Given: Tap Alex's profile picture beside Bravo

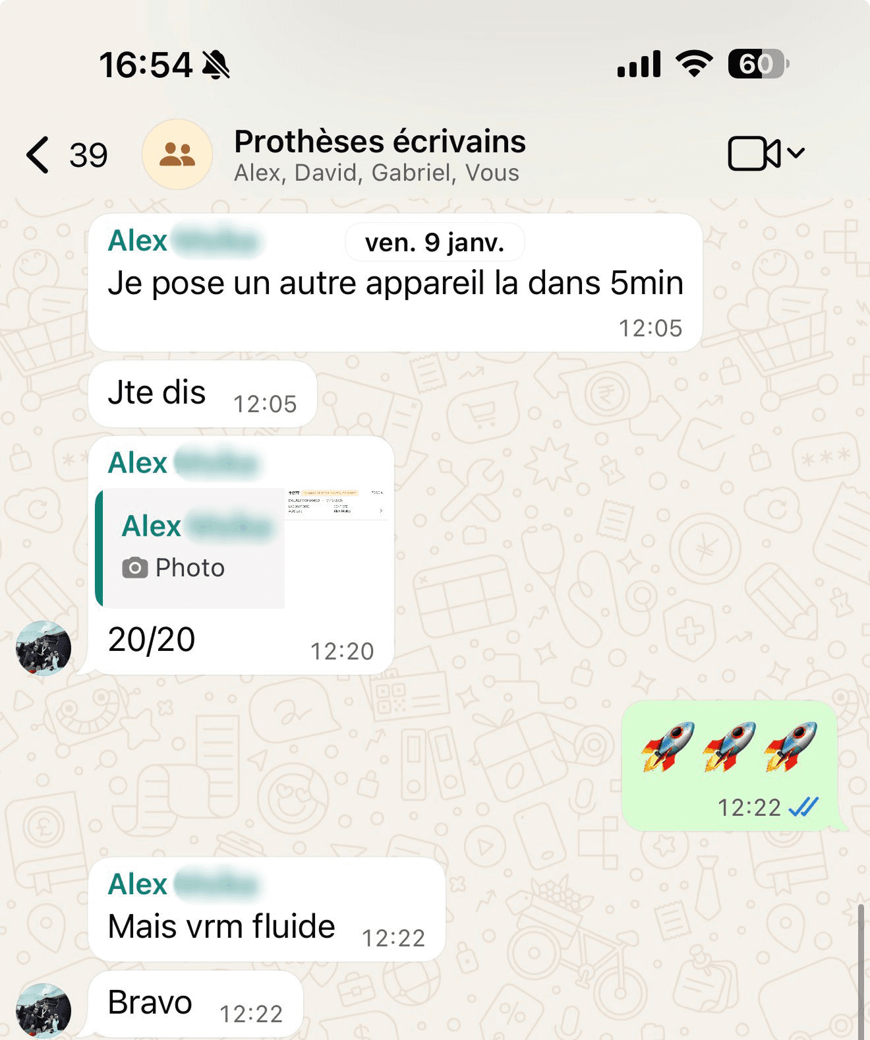Looking at the screenshot, I should [x=43, y=1011].
